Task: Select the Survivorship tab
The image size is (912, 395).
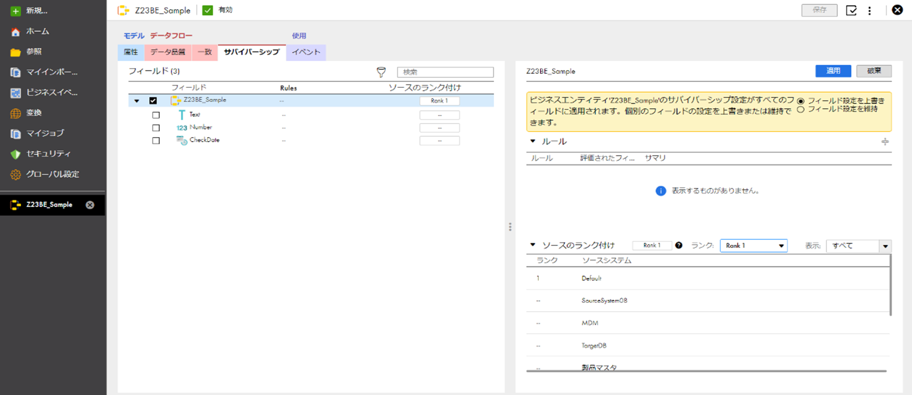Action: (x=252, y=52)
